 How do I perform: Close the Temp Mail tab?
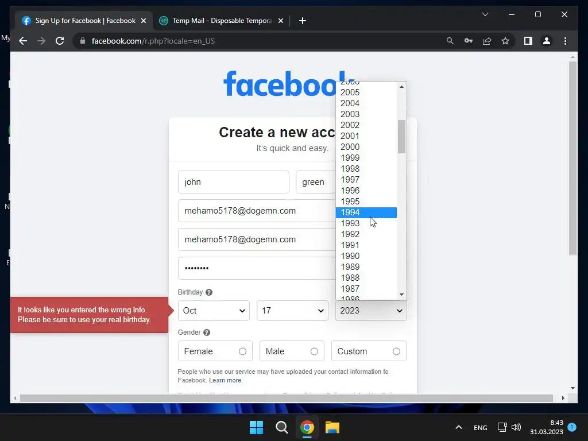pyautogui.click(x=280, y=21)
